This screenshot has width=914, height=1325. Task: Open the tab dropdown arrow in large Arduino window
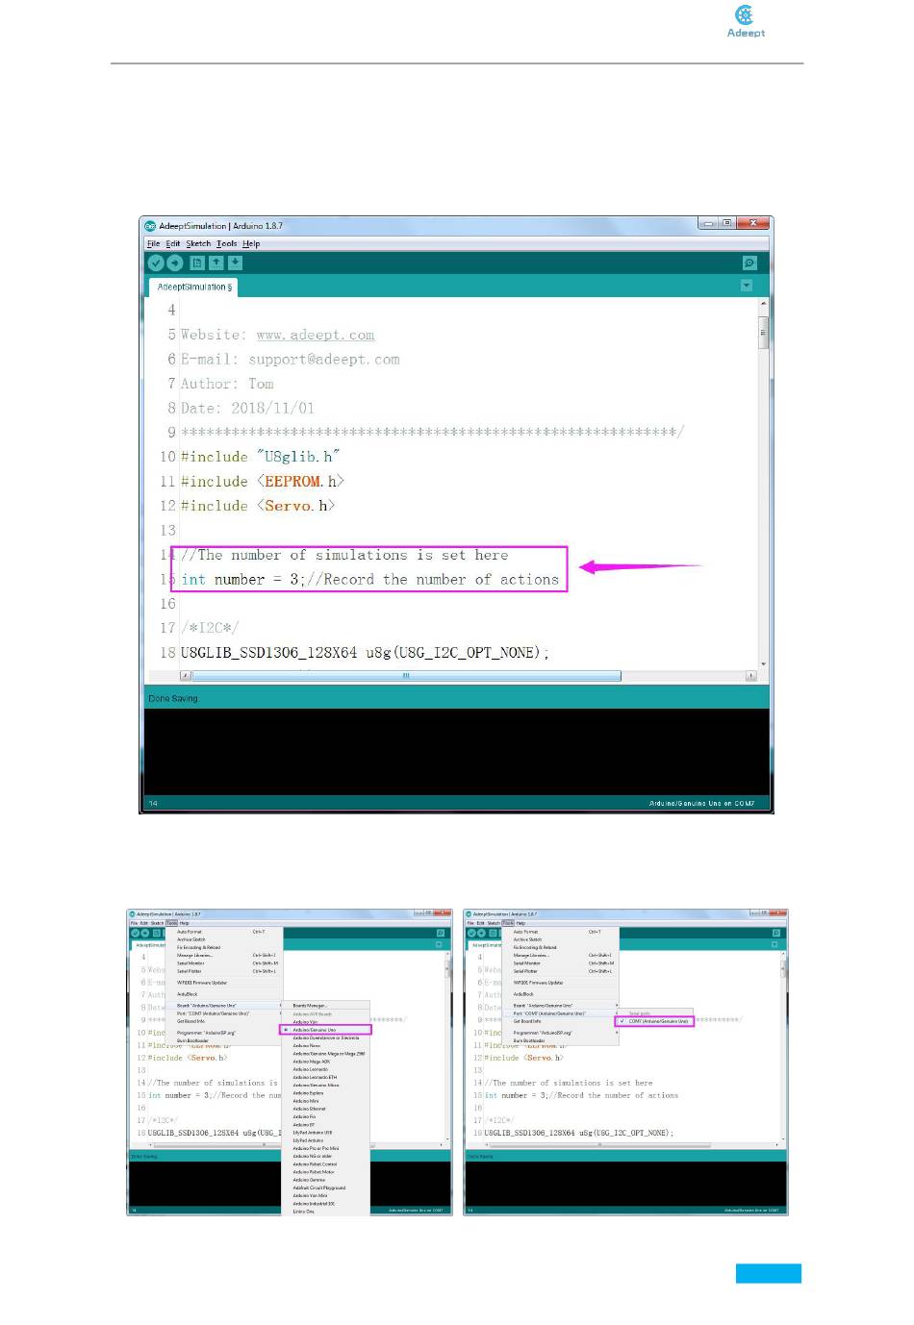pyautogui.click(x=747, y=286)
